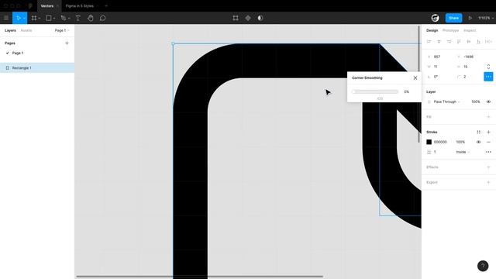Open Pen tool dropdown arrow
The width and height of the screenshot is (496, 279).
[x=69, y=19]
